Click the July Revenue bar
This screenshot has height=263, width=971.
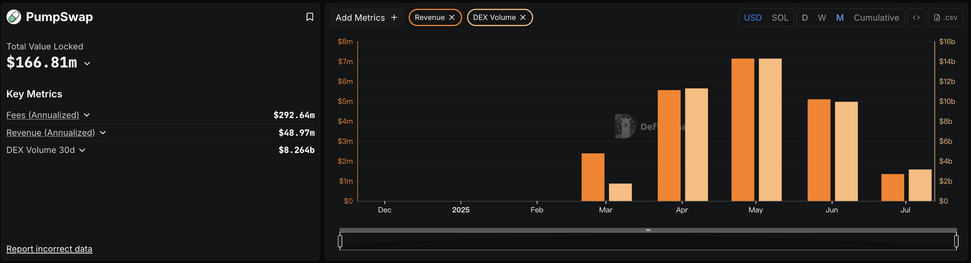pyautogui.click(x=893, y=187)
